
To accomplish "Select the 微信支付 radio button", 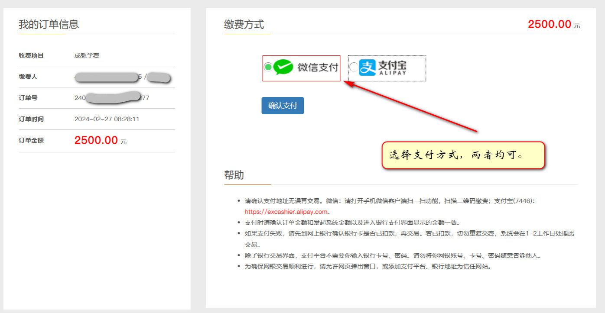I will point(268,67).
